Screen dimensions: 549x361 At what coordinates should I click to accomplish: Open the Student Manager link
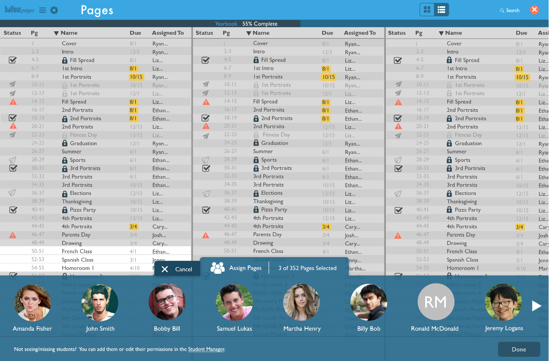tap(206, 349)
